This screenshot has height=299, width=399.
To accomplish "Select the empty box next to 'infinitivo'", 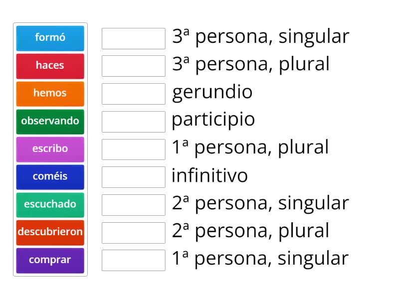I will [x=133, y=177].
